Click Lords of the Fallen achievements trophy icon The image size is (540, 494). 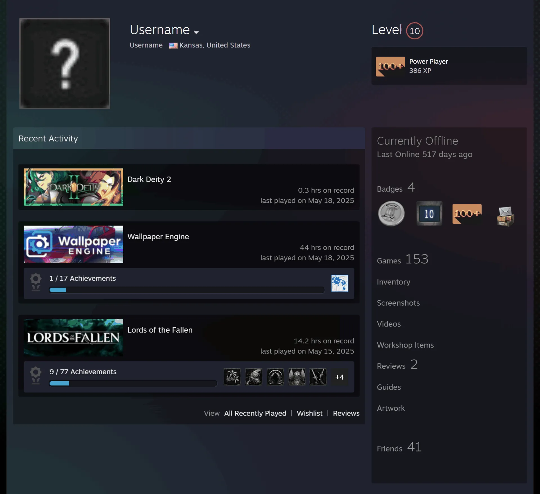(36, 375)
